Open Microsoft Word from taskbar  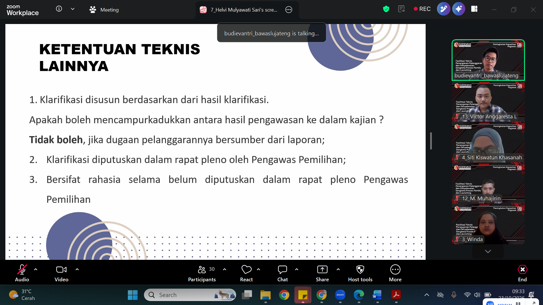click(377, 295)
